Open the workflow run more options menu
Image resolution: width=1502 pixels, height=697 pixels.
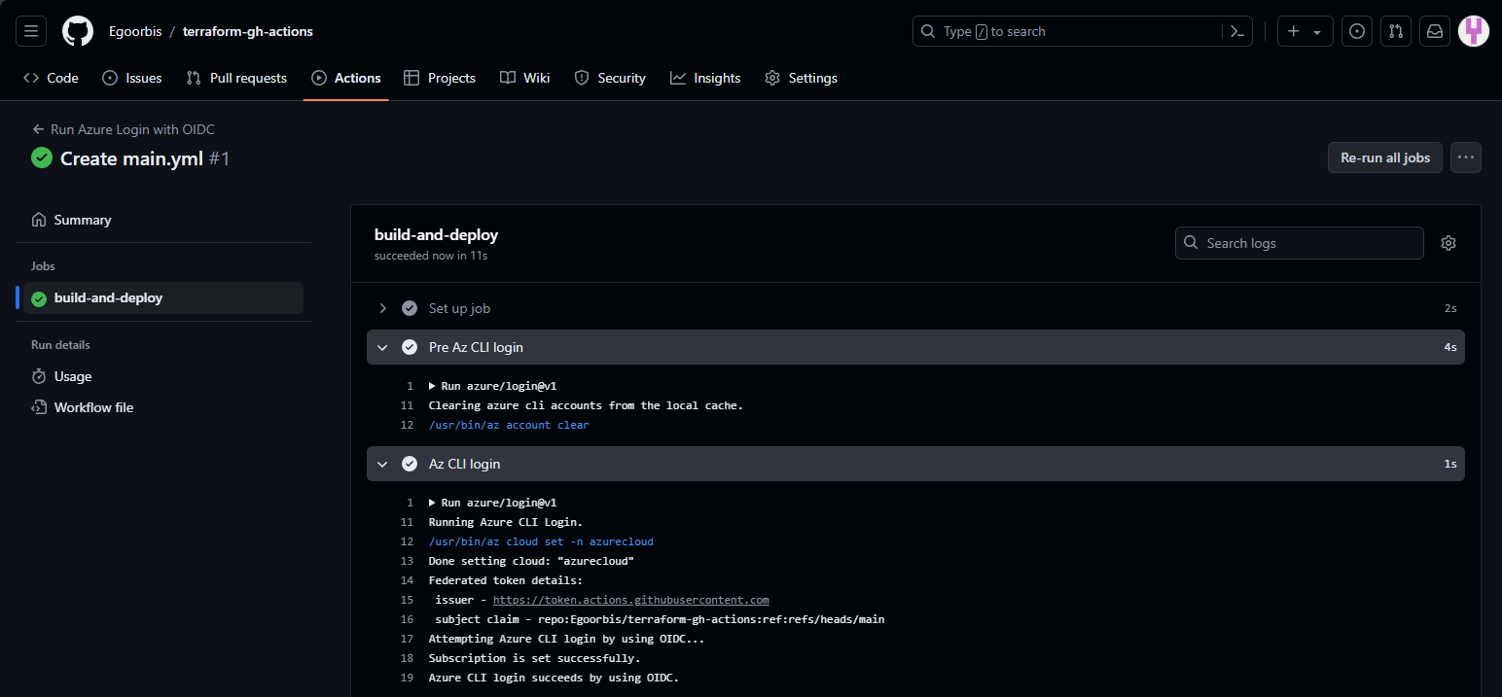coord(1465,157)
